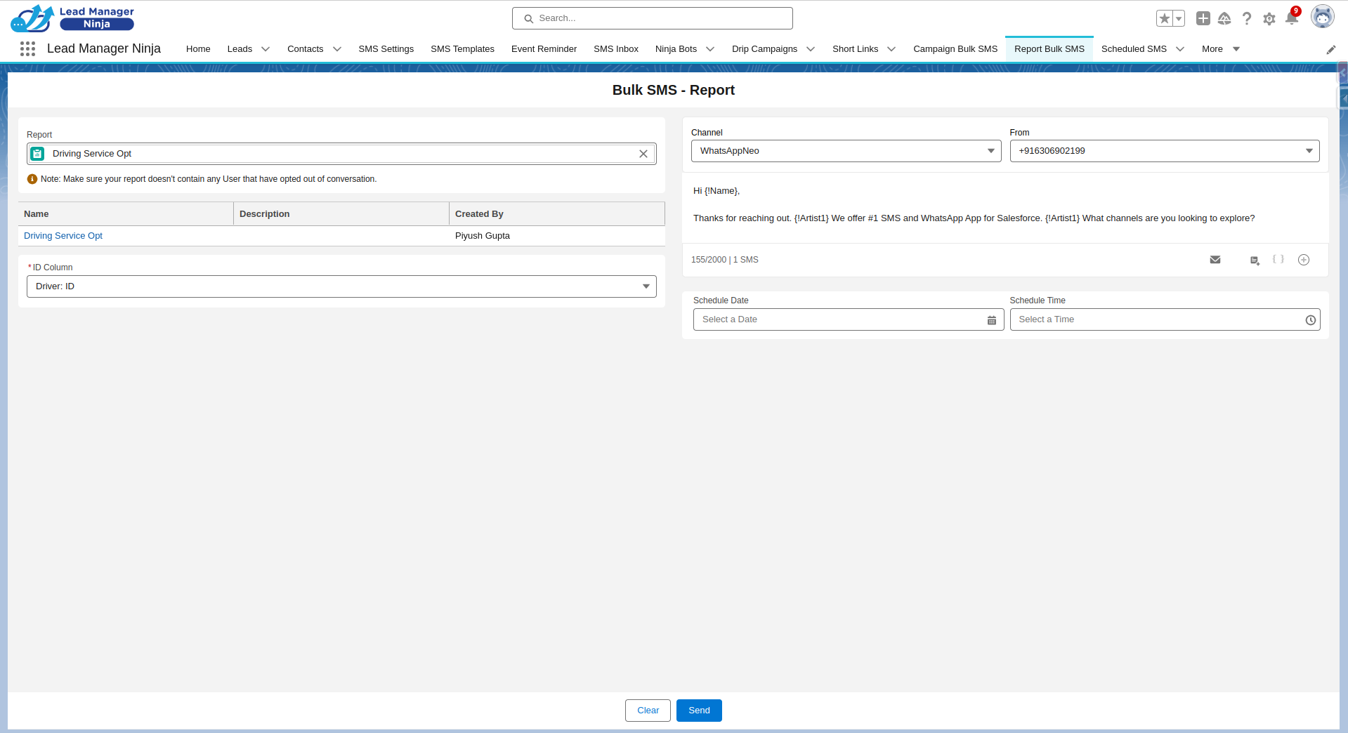This screenshot has width=1348, height=733.
Task: Select the Report Bulk SMS tab
Action: click(x=1049, y=49)
